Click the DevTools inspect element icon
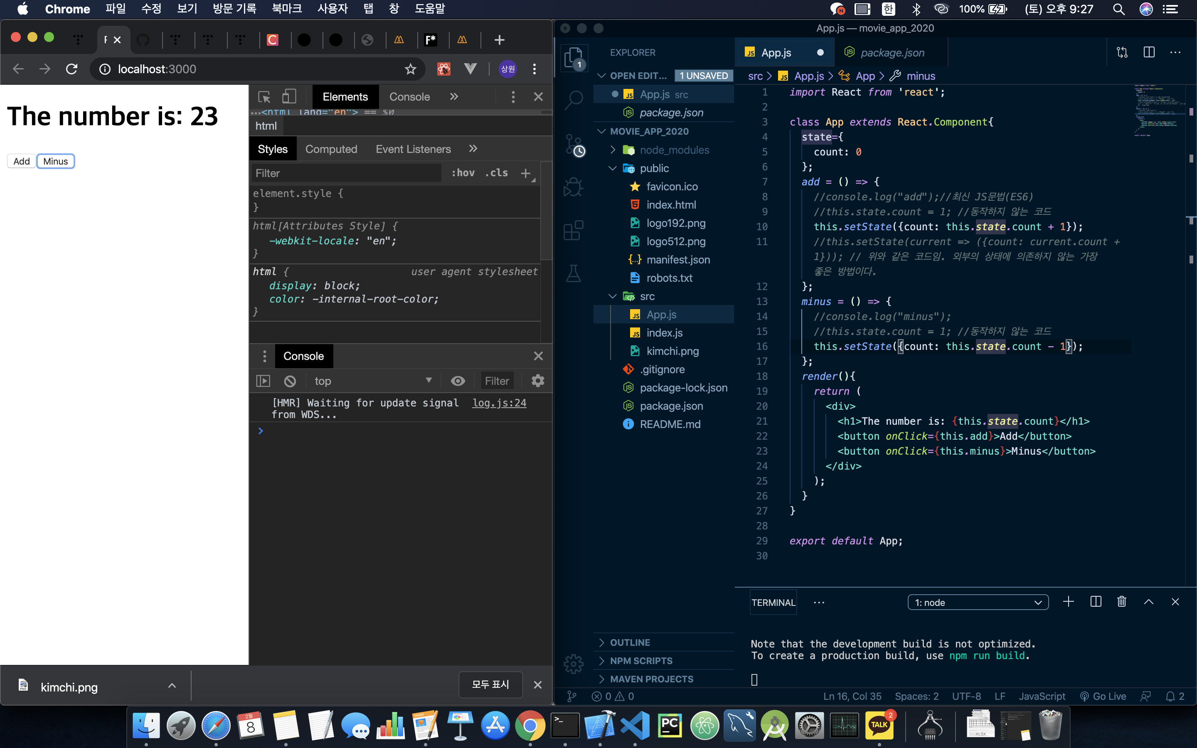Screen dimensions: 1197x748 (x=264, y=96)
